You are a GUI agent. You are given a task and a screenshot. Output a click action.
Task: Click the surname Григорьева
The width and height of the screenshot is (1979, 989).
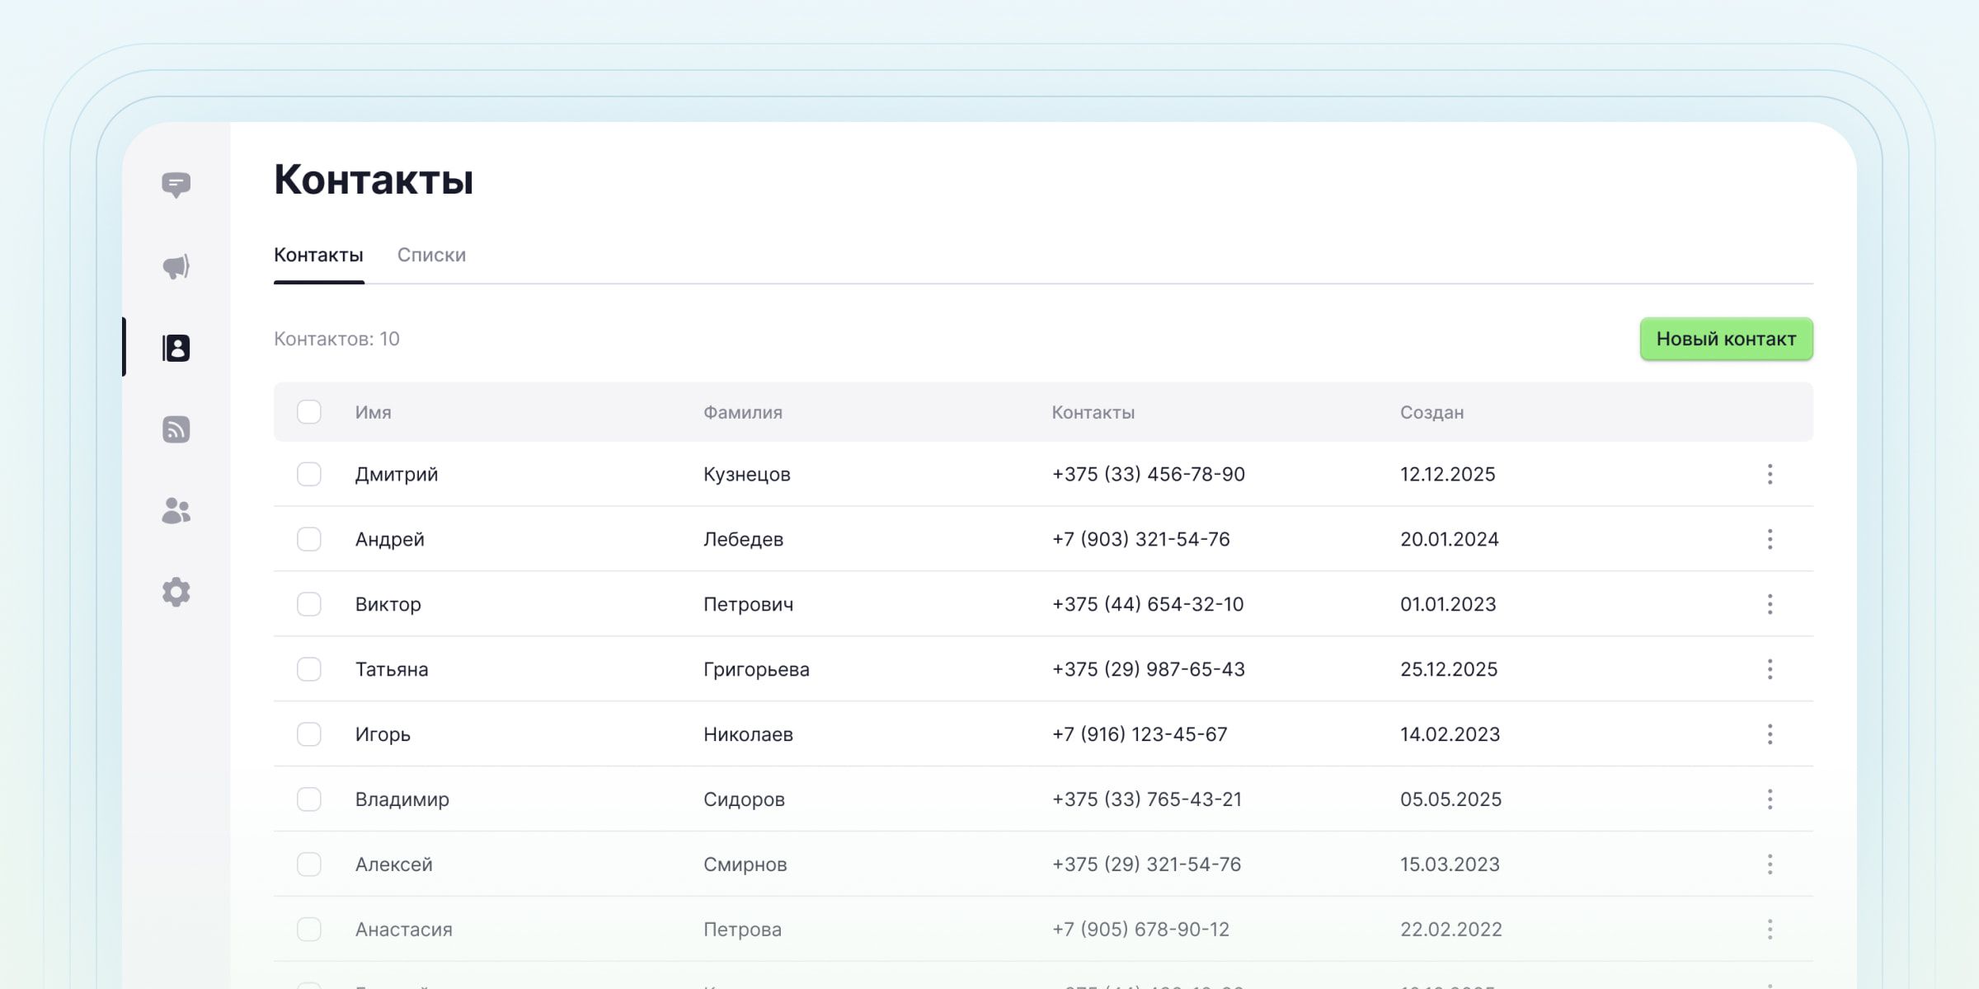(756, 670)
